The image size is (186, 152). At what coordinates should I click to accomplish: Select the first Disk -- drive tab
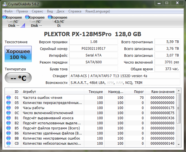coord(13,21)
